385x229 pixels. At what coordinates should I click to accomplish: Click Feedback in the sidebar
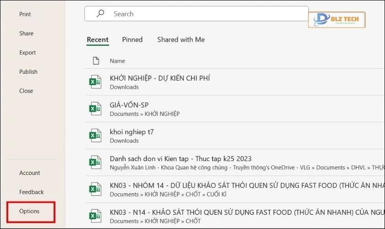32,192
